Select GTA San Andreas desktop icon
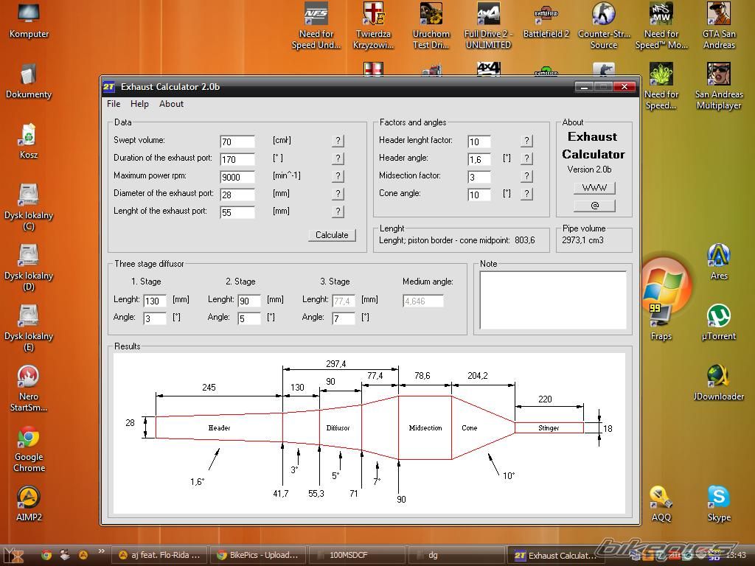 [x=719, y=26]
